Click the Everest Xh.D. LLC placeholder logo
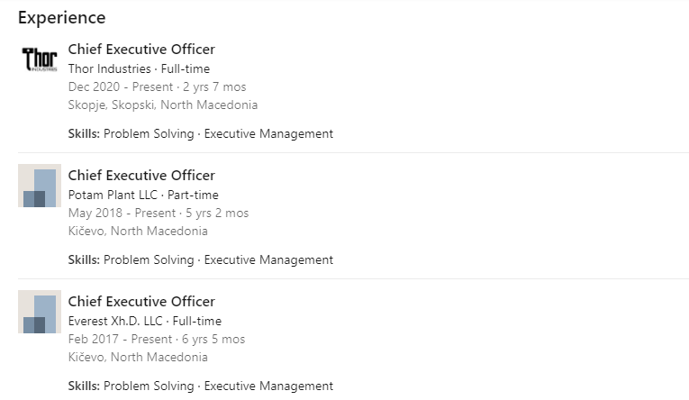The height and width of the screenshot is (400, 689). click(39, 312)
